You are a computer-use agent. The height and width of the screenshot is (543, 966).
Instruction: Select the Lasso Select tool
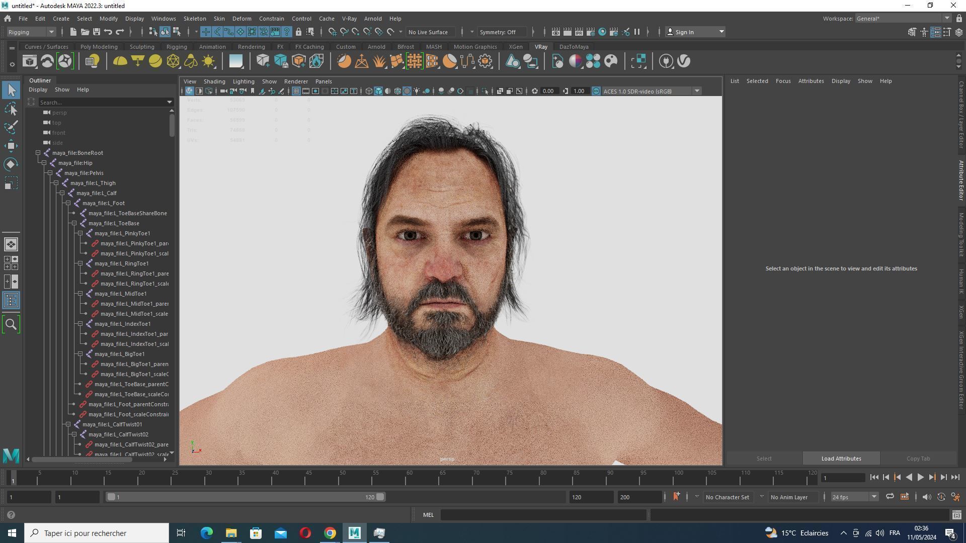(x=11, y=109)
